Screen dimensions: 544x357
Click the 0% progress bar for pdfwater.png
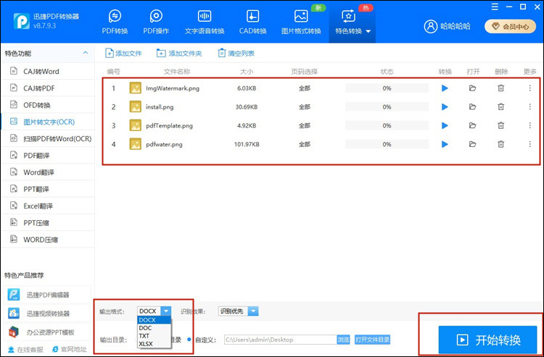click(x=387, y=144)
